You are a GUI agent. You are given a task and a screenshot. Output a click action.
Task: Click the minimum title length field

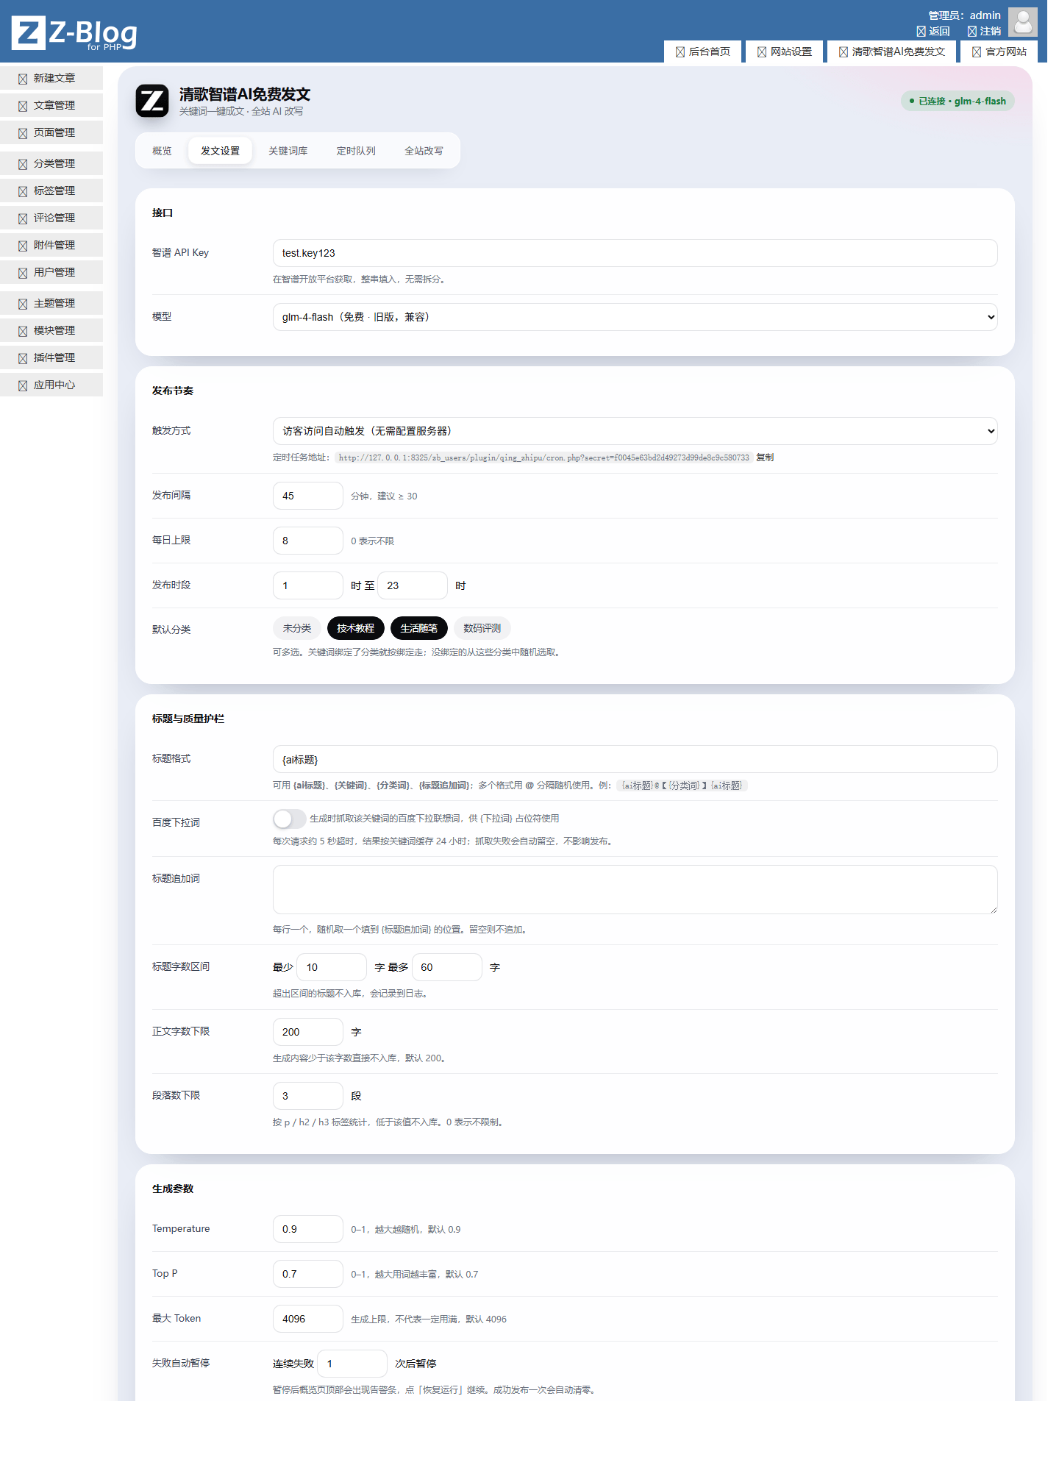[332, 967]
